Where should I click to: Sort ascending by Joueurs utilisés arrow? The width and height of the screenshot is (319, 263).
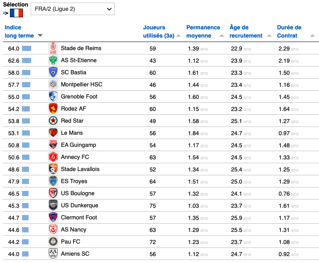point(179,36)
